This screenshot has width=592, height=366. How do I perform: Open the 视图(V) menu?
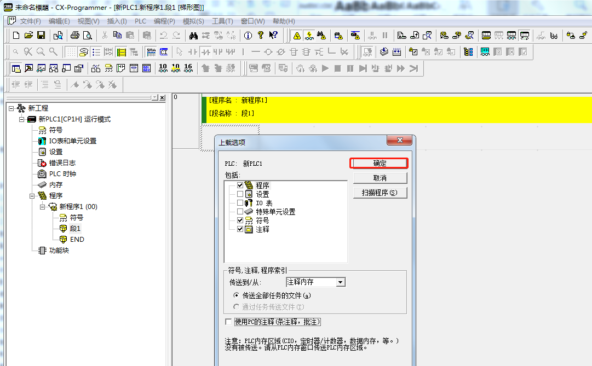(88, 21)
